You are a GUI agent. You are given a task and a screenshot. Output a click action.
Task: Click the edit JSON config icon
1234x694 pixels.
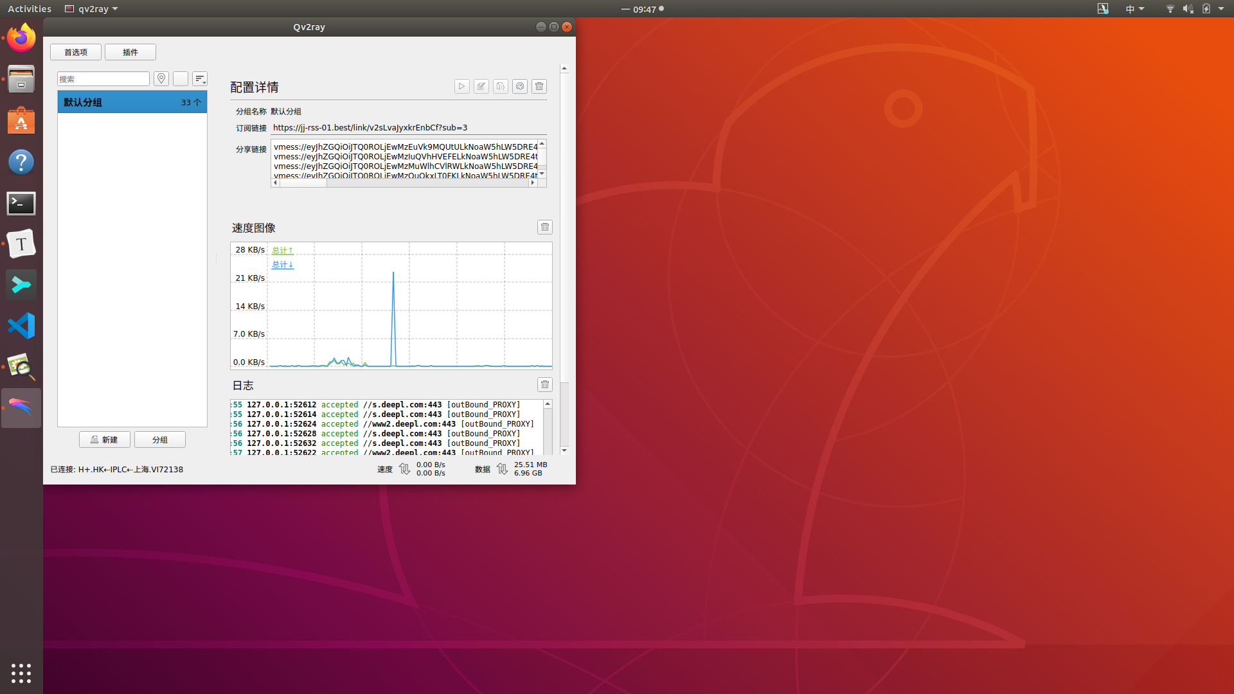tap(501, 86)
